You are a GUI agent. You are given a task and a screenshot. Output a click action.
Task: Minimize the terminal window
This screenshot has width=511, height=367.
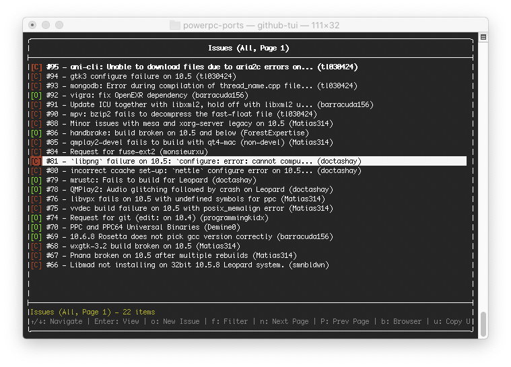46,25
